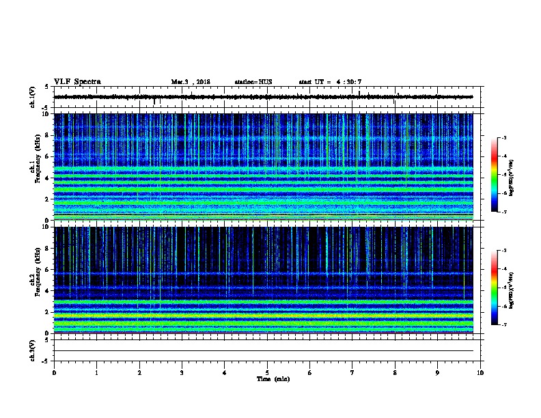
Task: Click the "5" tick label on Time axis
Action: click(267, 373)
